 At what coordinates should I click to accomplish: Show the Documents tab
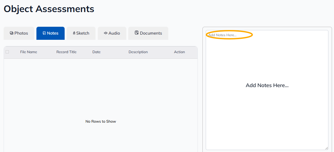148,33
